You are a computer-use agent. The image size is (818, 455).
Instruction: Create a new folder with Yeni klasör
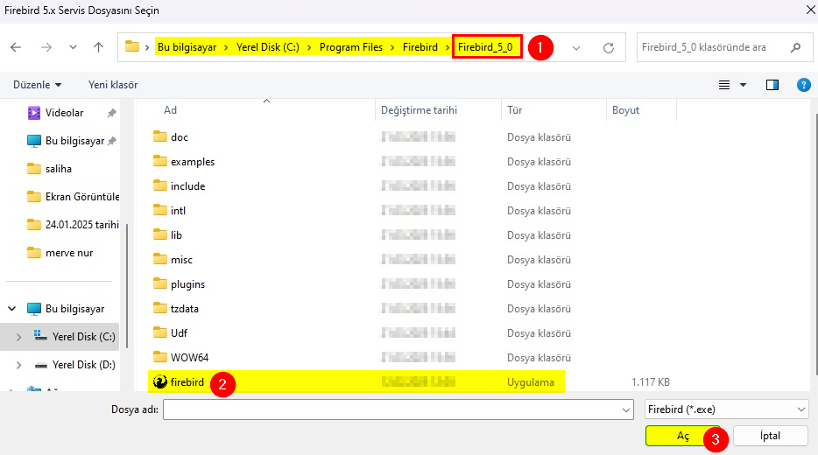[x=113, y=85]
